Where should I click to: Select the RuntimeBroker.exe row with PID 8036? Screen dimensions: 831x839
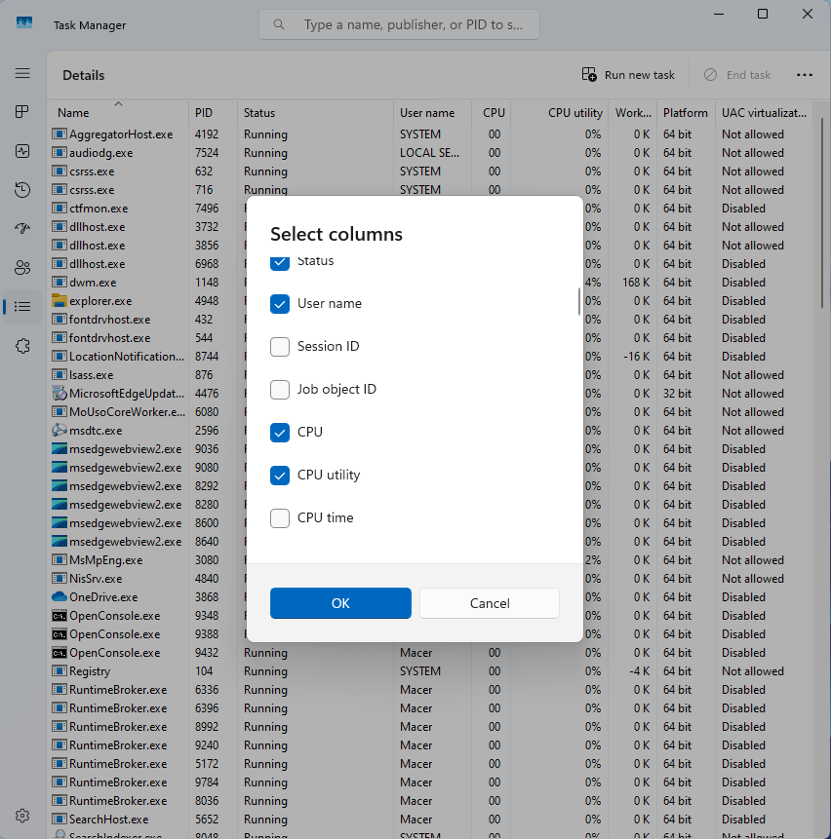(x=431, y=800)
